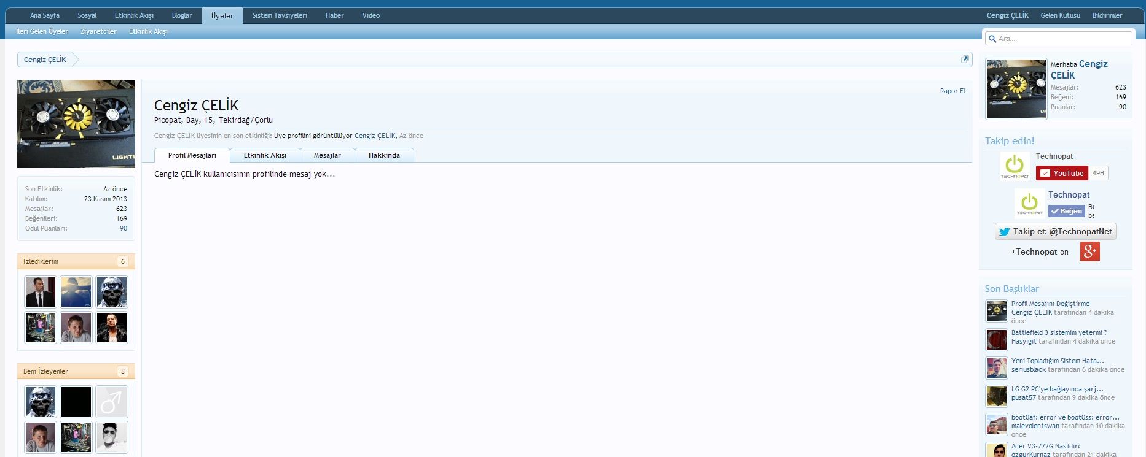
Task: Open Etkinlik Akışı in the top navigation
Action: coord(134,15)
